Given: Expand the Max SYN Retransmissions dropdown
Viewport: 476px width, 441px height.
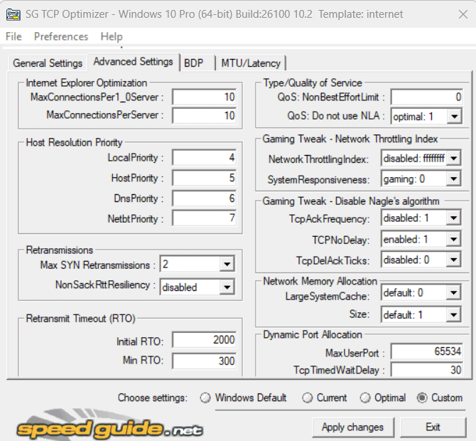Looking at the screenshot, I should pyautogui.click(x=227, y=264).
